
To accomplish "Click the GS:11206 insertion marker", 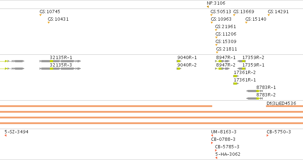I will click(216, 38).
